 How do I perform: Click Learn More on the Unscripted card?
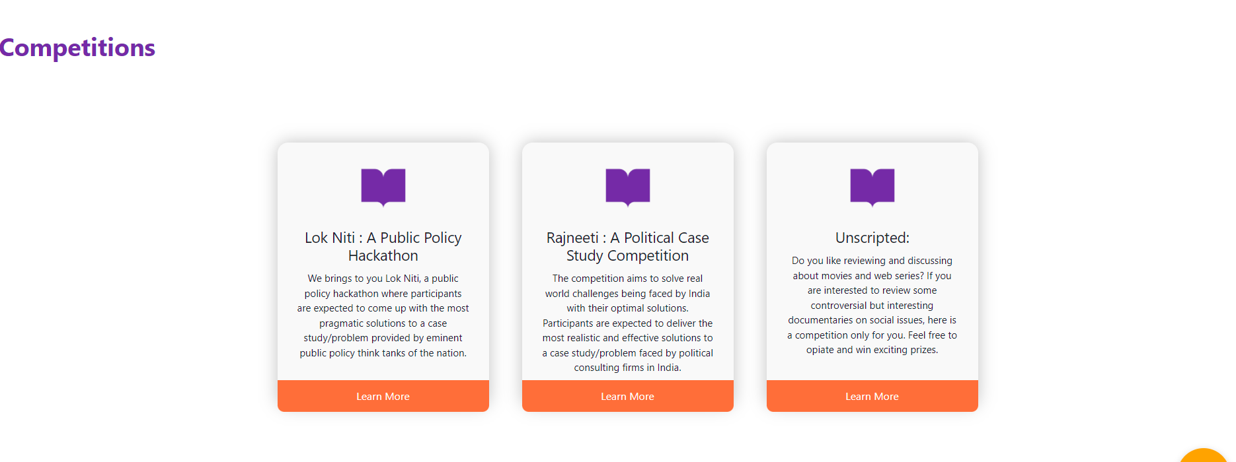pos(872,396)
